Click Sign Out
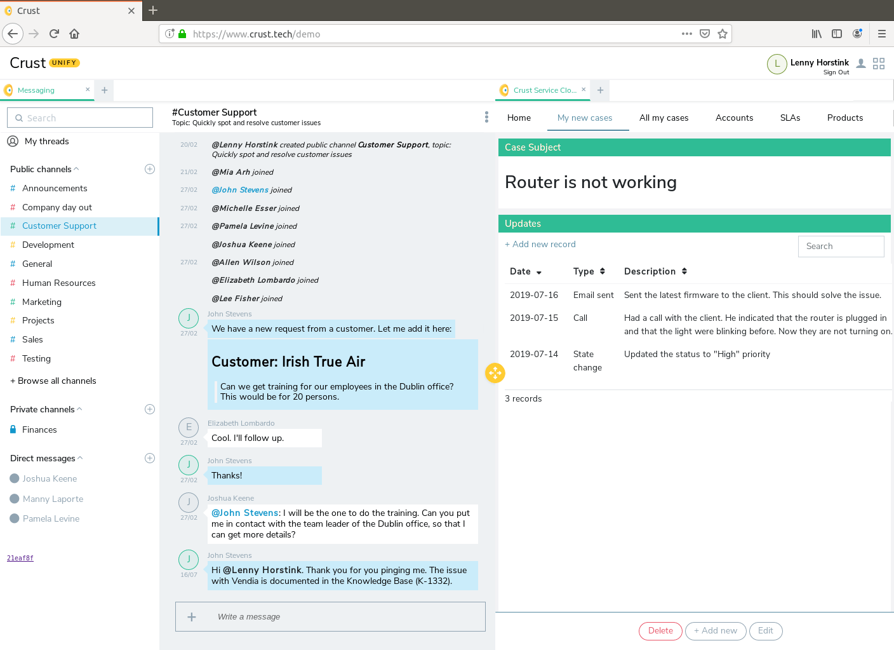The height and width of the screenshot is (650, 894). click(x=836, y=72)
